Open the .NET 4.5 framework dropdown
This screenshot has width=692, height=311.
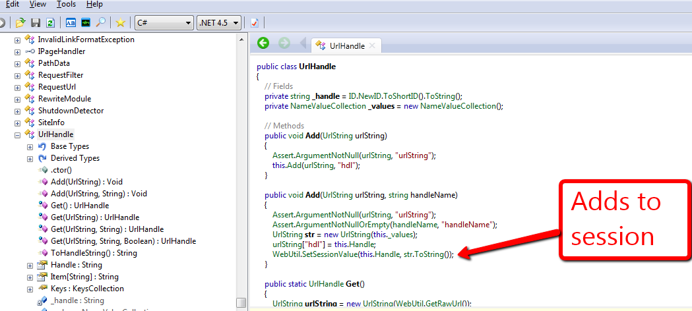(219, 22)
